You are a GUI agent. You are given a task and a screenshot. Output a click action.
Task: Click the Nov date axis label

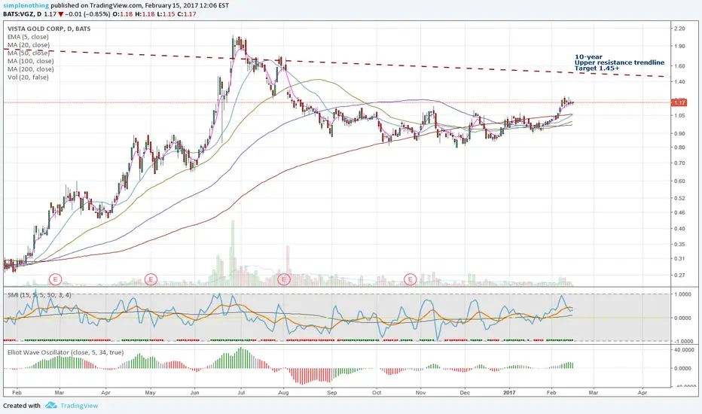point(420,392)
